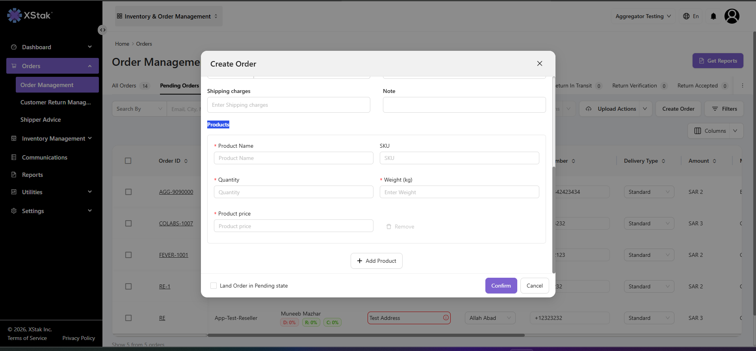Click the globe language icon

pyautogui.click(x=686, y=16)
